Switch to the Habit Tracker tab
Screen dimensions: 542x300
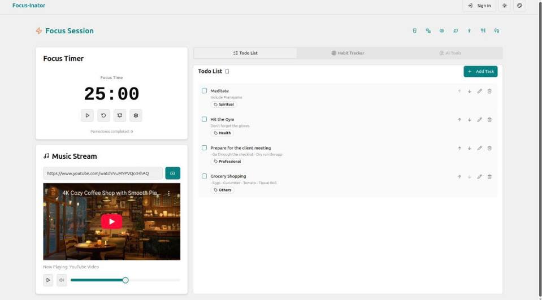tap(348, 53)
